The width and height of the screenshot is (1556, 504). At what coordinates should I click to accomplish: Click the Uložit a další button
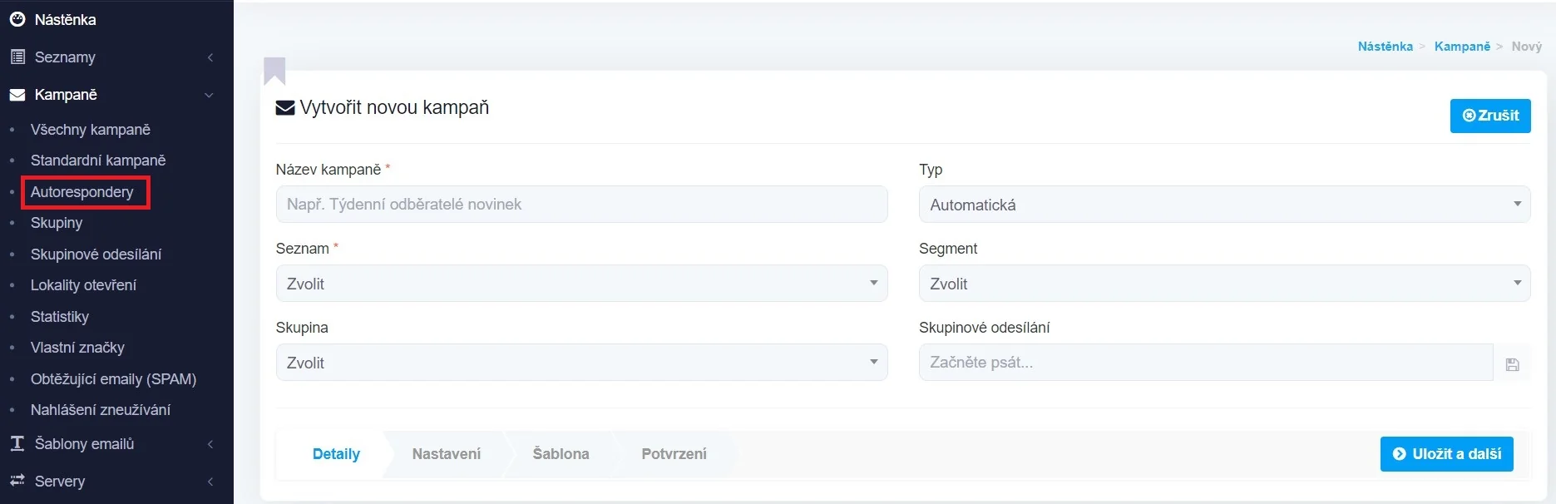1446,454
